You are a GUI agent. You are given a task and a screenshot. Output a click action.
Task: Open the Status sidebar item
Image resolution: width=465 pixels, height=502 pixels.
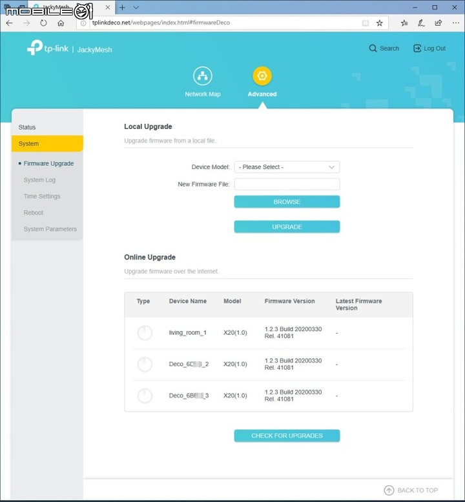pos(47,127)
